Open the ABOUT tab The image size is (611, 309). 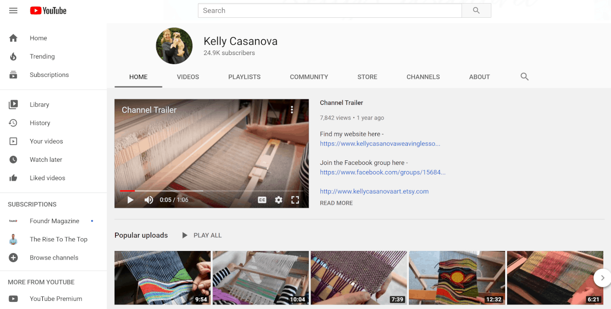tap(480, 77)
